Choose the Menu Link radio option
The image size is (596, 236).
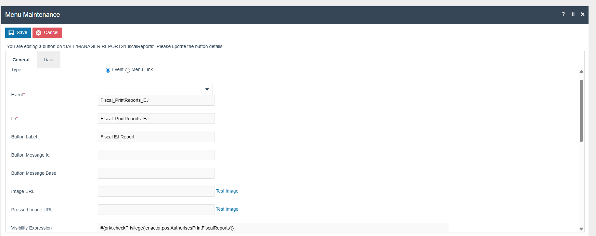pos(128,70)
